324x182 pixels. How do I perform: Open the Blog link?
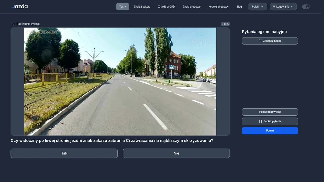tap(239, 7)
